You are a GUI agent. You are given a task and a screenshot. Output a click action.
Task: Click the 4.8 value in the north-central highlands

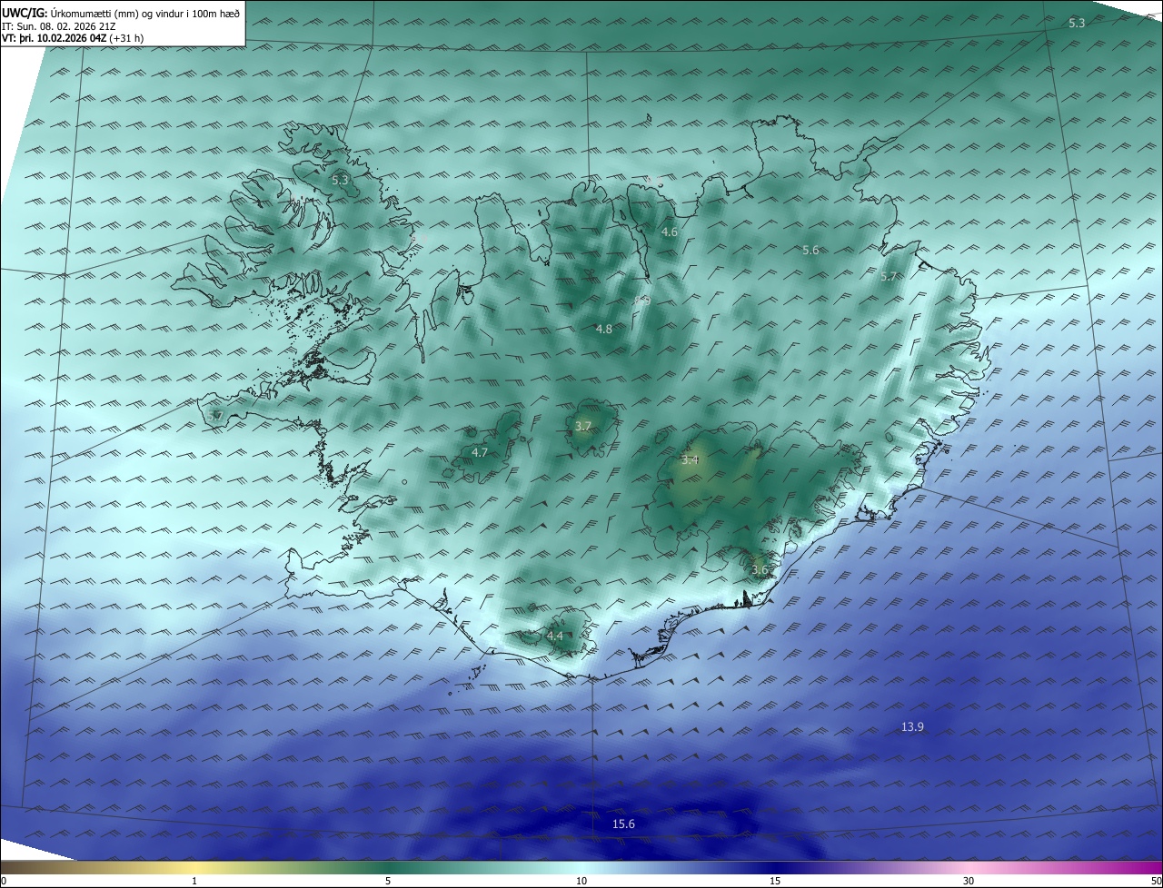(603, 329)
